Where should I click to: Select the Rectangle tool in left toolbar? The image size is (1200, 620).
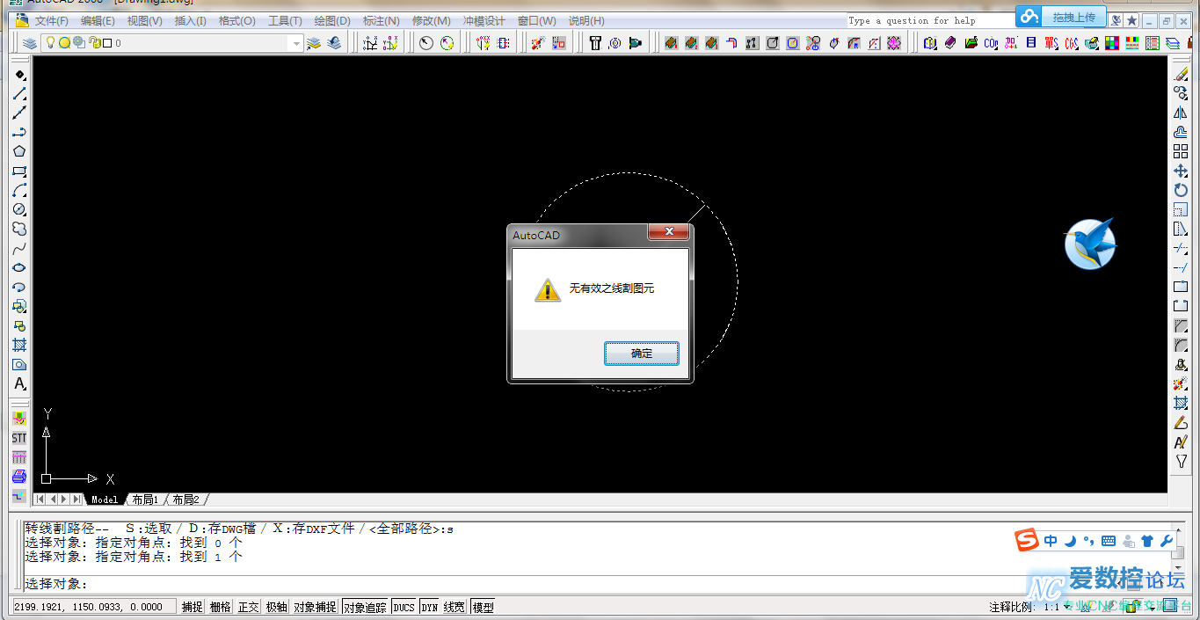pos(19,171)
